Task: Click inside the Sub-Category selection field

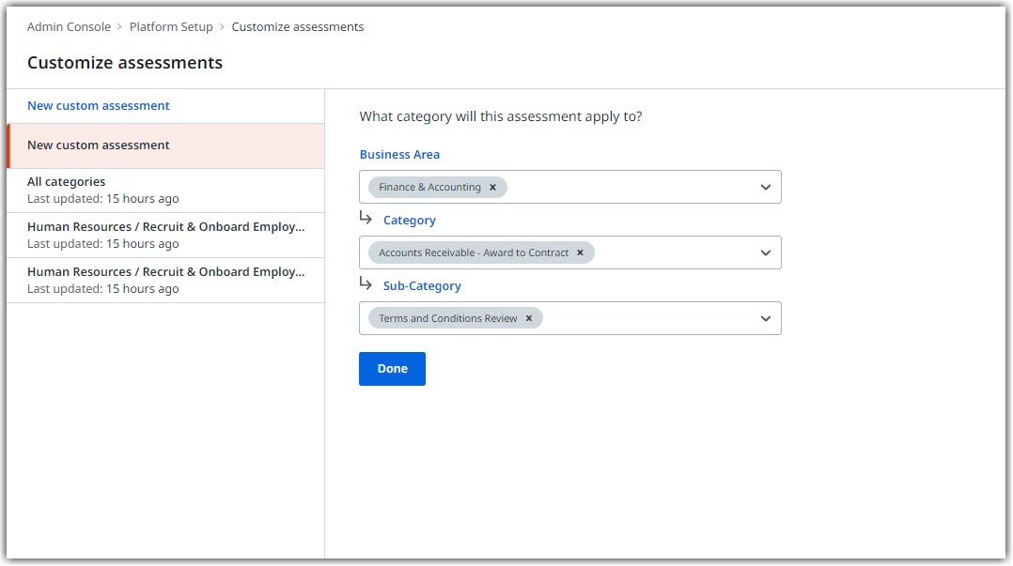Action: (648, 319)
